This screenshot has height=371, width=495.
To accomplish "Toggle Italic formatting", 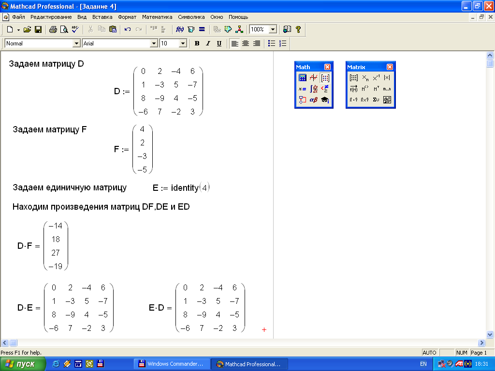I will [x=208, y=43].
